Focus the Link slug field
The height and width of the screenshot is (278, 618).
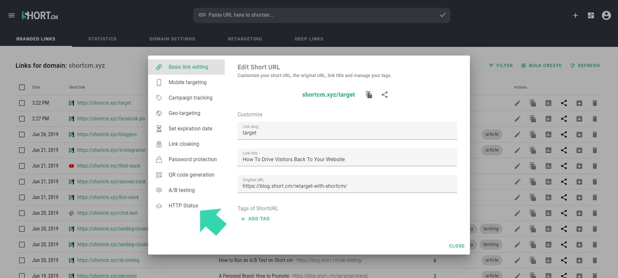click(x=347, y=131)
